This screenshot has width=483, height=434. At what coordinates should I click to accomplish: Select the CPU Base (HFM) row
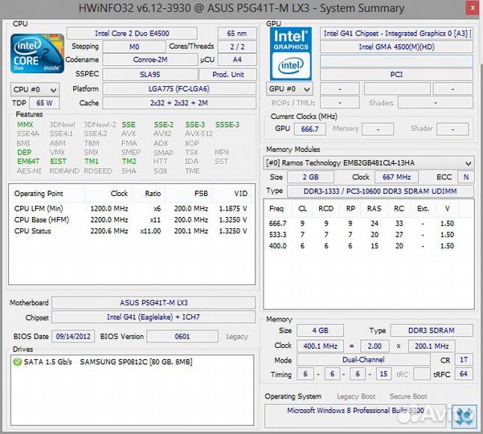click(x=131, y=220)
